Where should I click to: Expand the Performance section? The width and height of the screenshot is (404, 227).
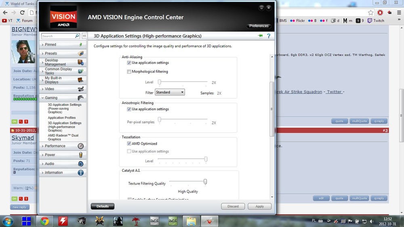coord(42,146)
